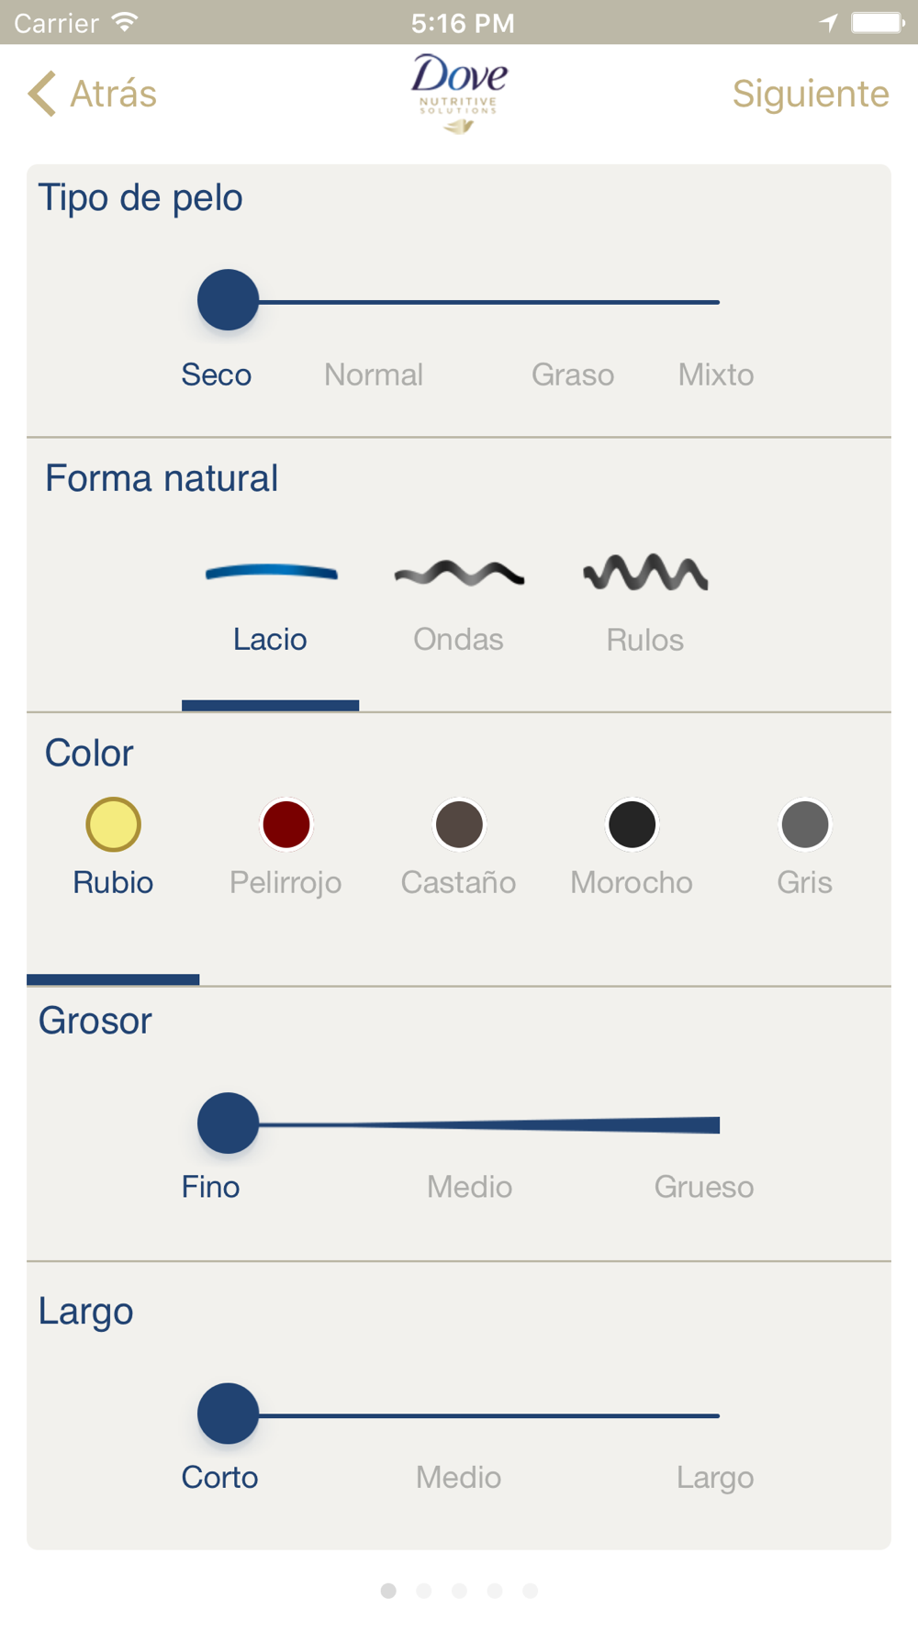Choose the Pelirrojo red color swatch
The width and height of the screenshot is (918, 1632).
click(286, 824)
